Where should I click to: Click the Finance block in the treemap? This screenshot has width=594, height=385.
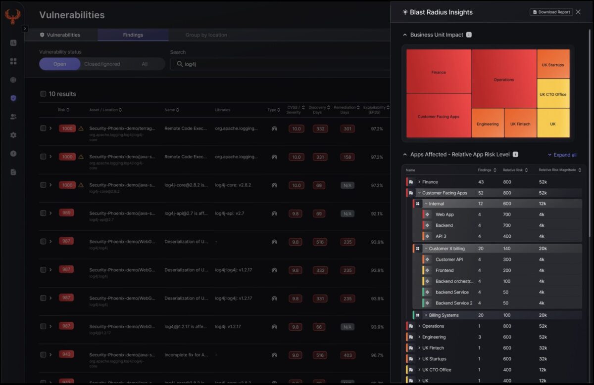pyautogui.click(x=439, y=72)
